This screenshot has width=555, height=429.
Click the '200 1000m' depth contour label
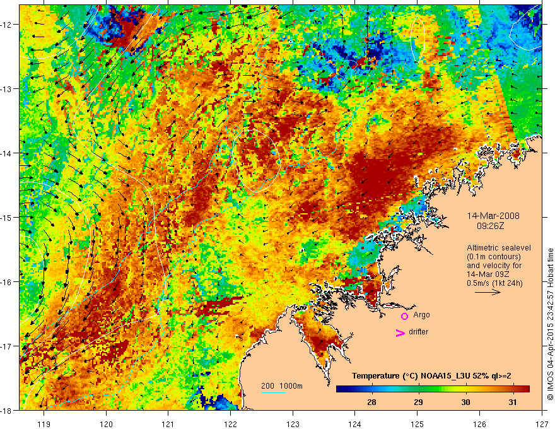(x=282, y=386)
